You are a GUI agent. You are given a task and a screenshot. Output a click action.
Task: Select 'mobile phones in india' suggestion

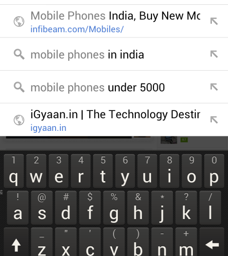click(114, 54)
